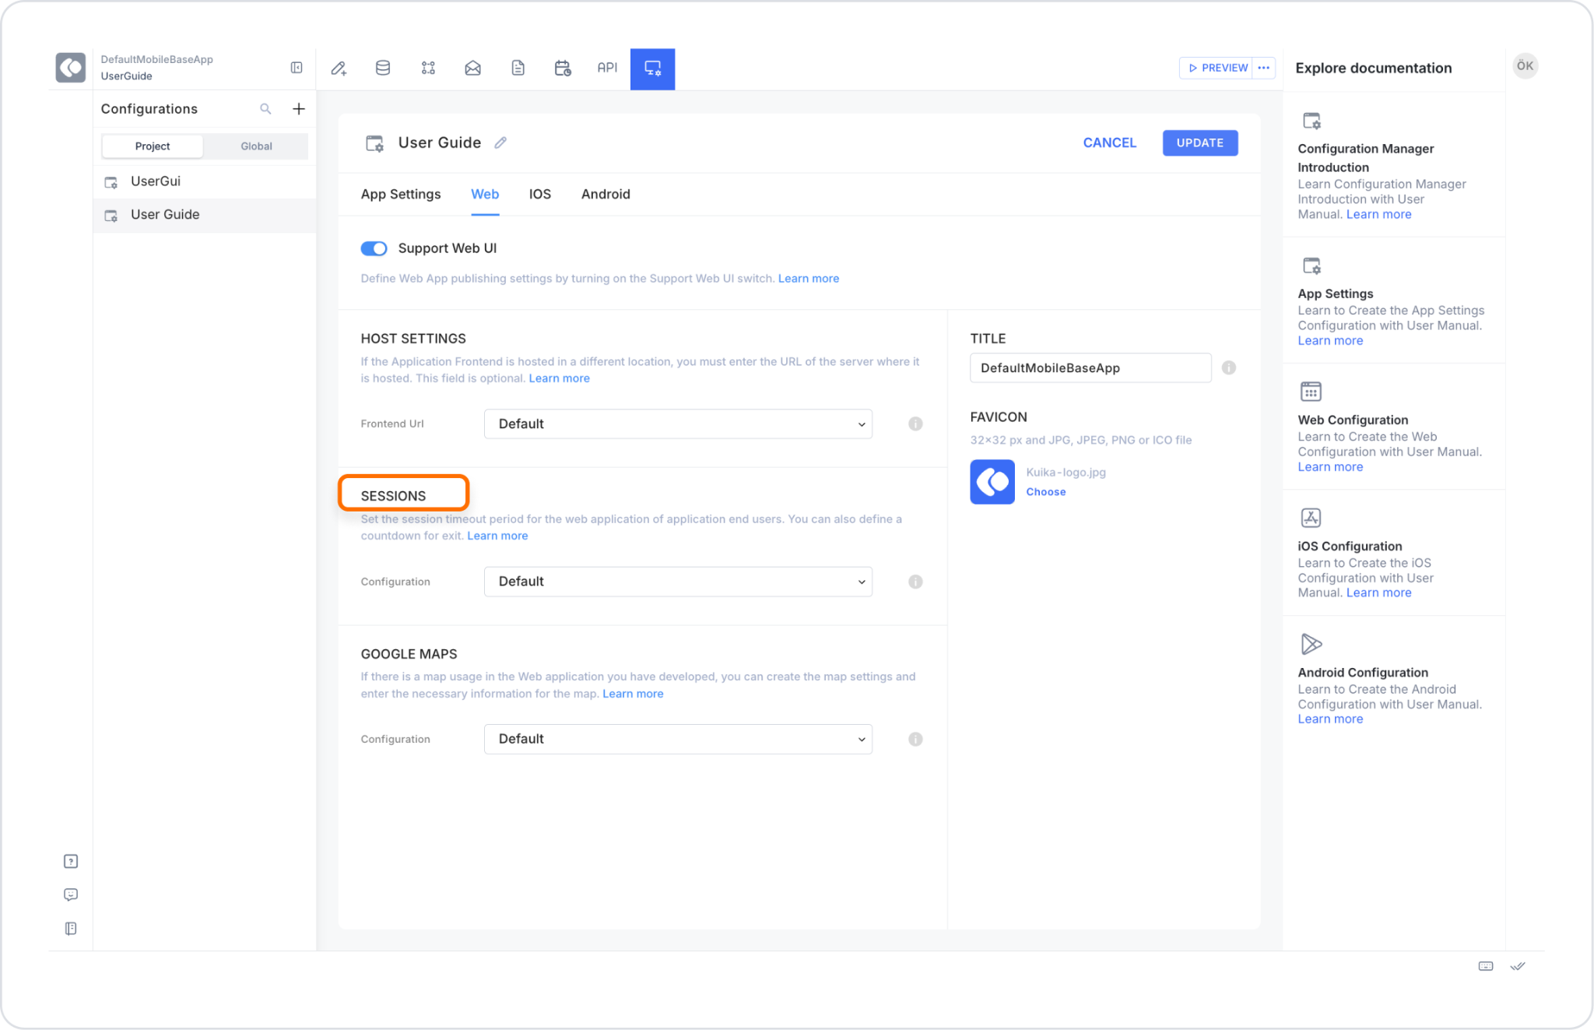
Task: Open the email templates envelope icon
Action: [472, 69]
